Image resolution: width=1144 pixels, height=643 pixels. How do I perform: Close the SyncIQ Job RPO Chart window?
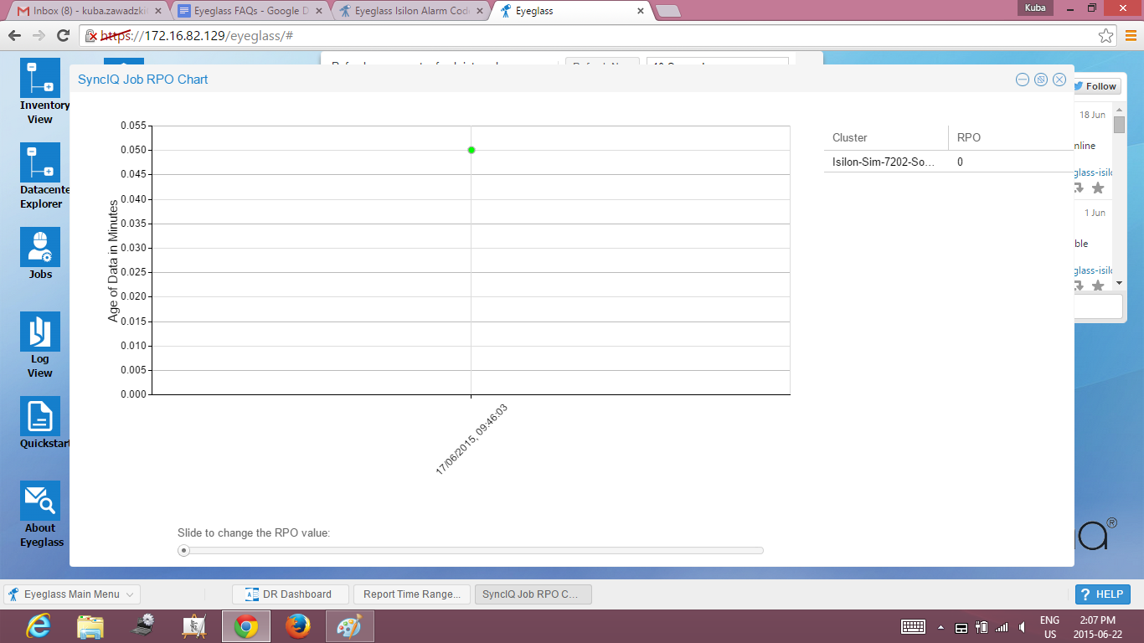pyautogui.click(x=1059, y=80)
